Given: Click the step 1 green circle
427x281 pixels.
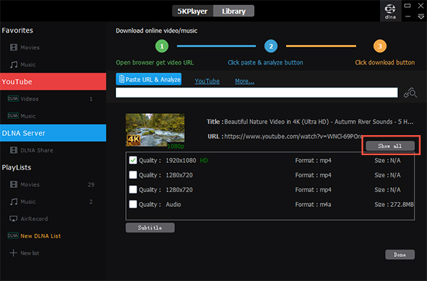Looking at the screenshot, I should click(x=162, y=46).
